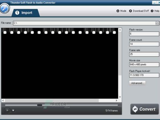This screenshot has height=120, width=160.
Task: Stop the Flash preview playback
Action: tap(13, 110)
